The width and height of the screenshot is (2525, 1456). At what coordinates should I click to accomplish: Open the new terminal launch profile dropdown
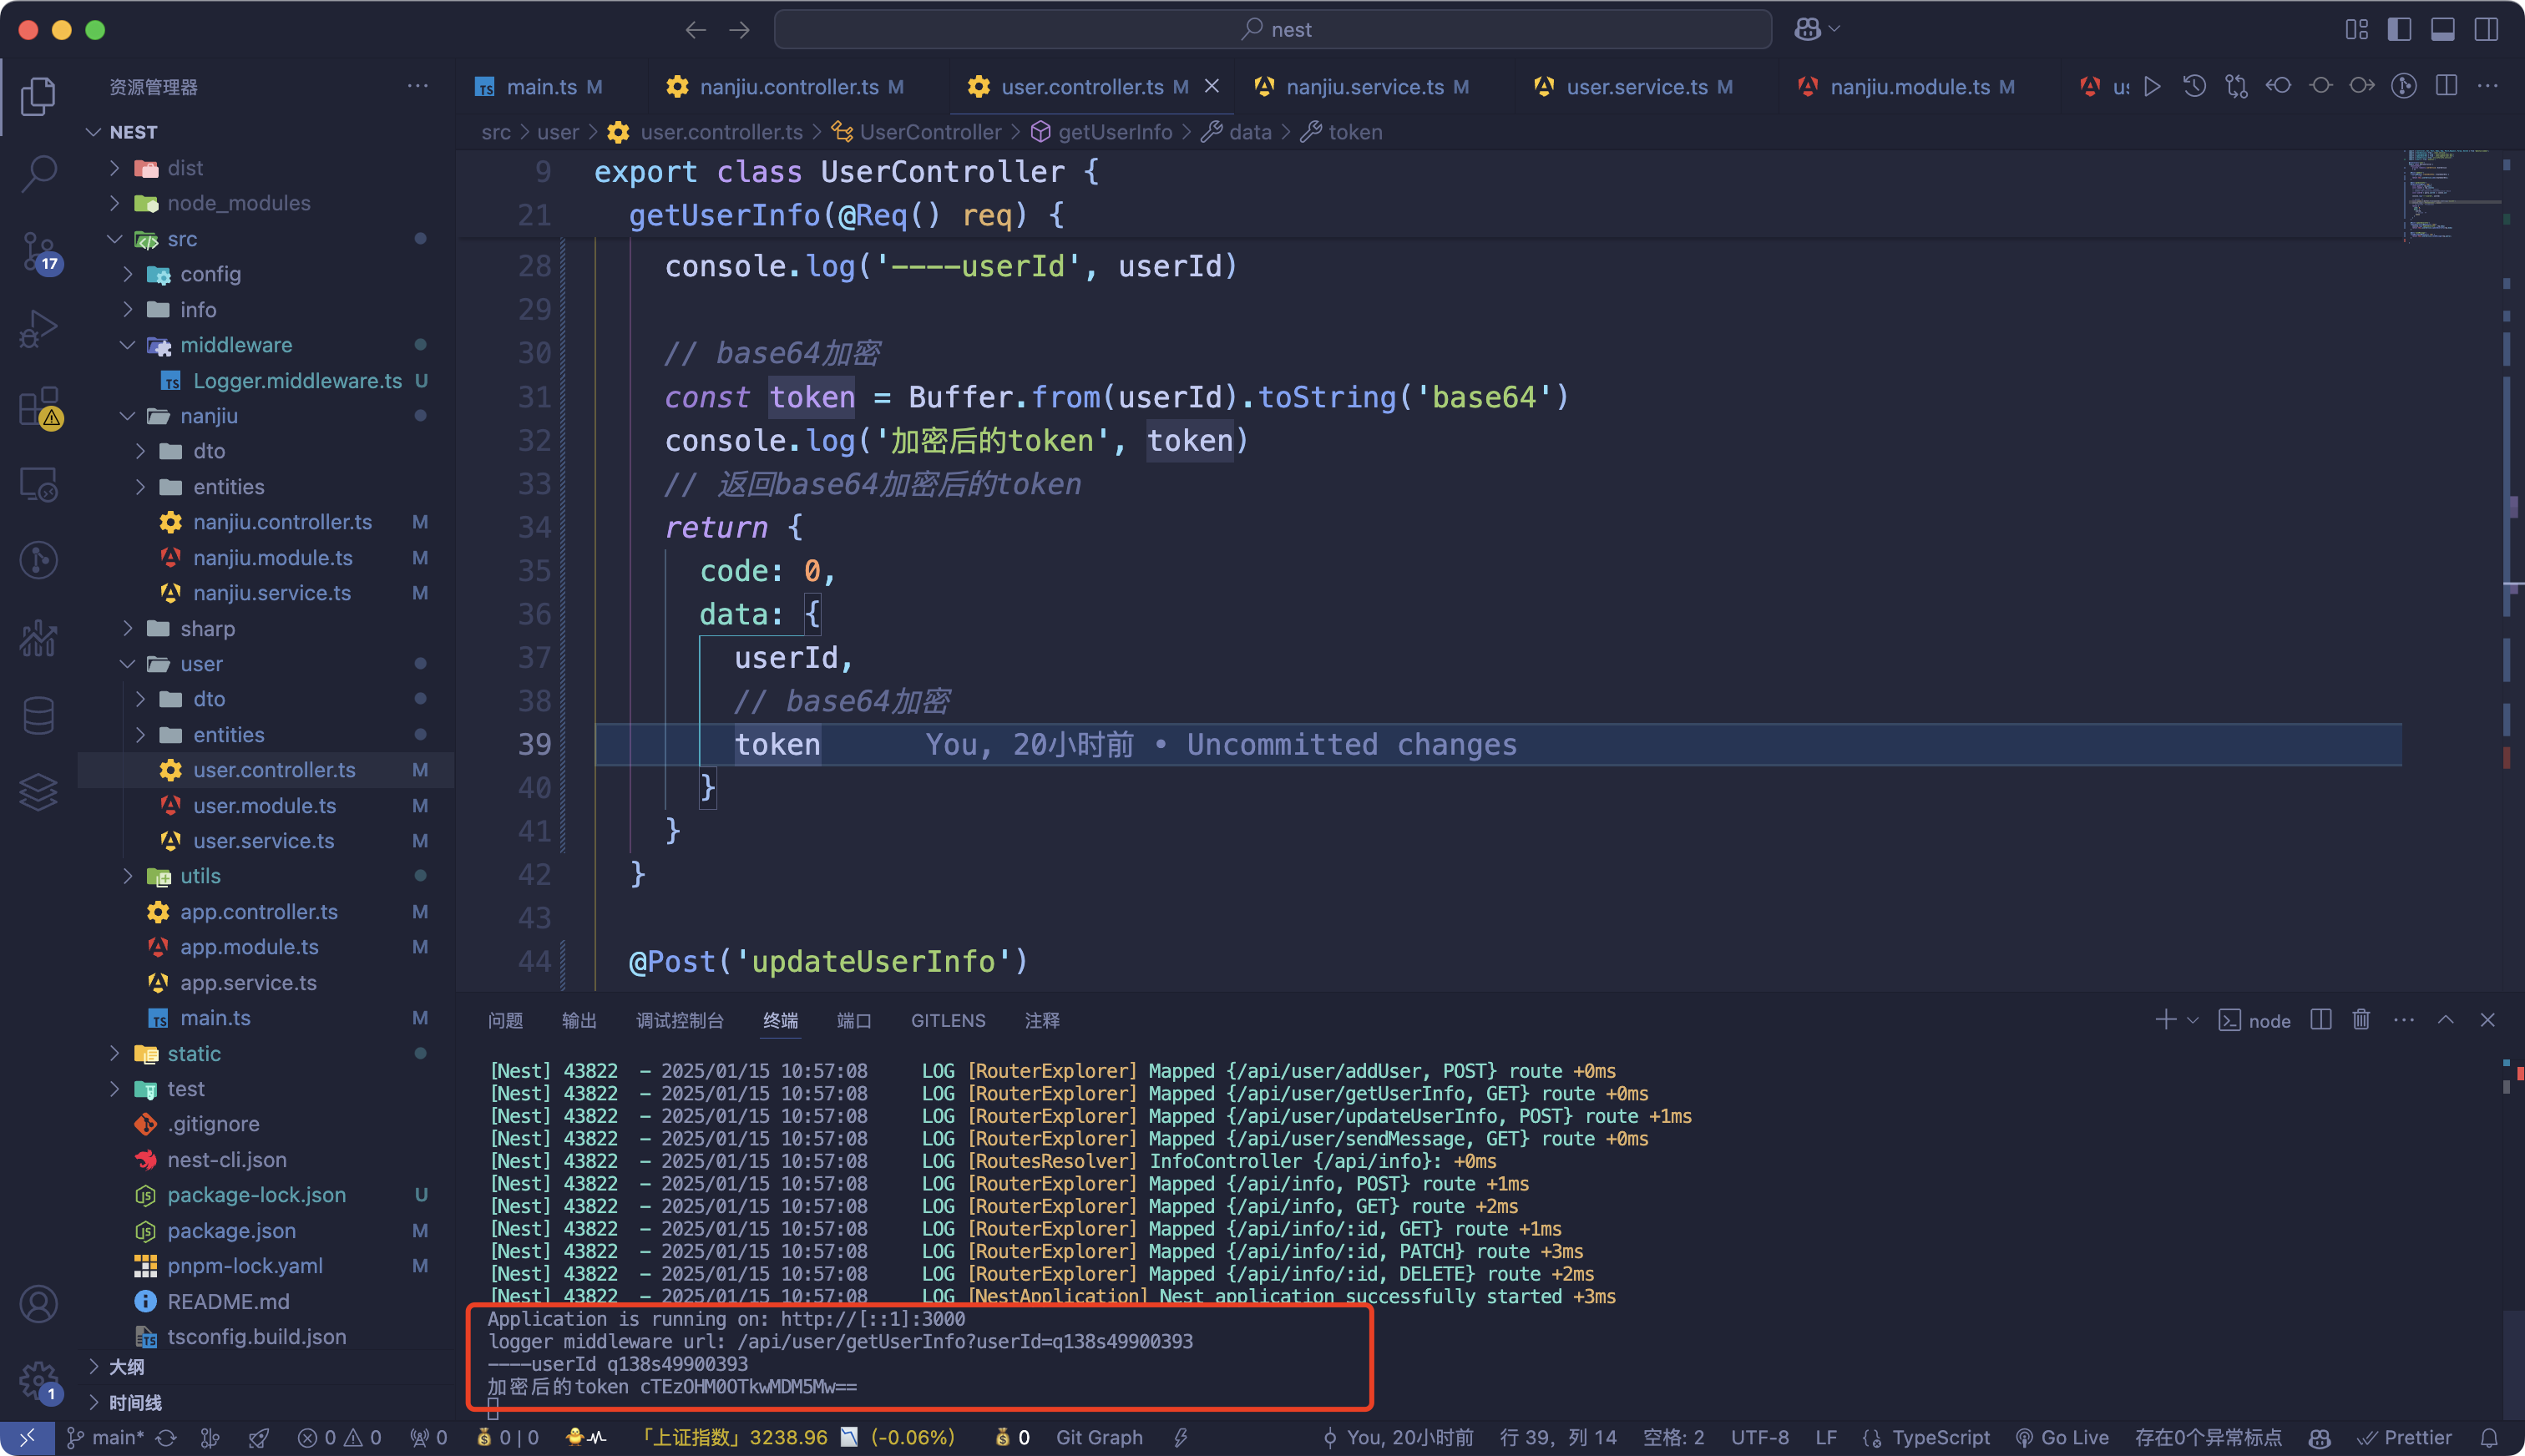[x=2193, y=1020]
